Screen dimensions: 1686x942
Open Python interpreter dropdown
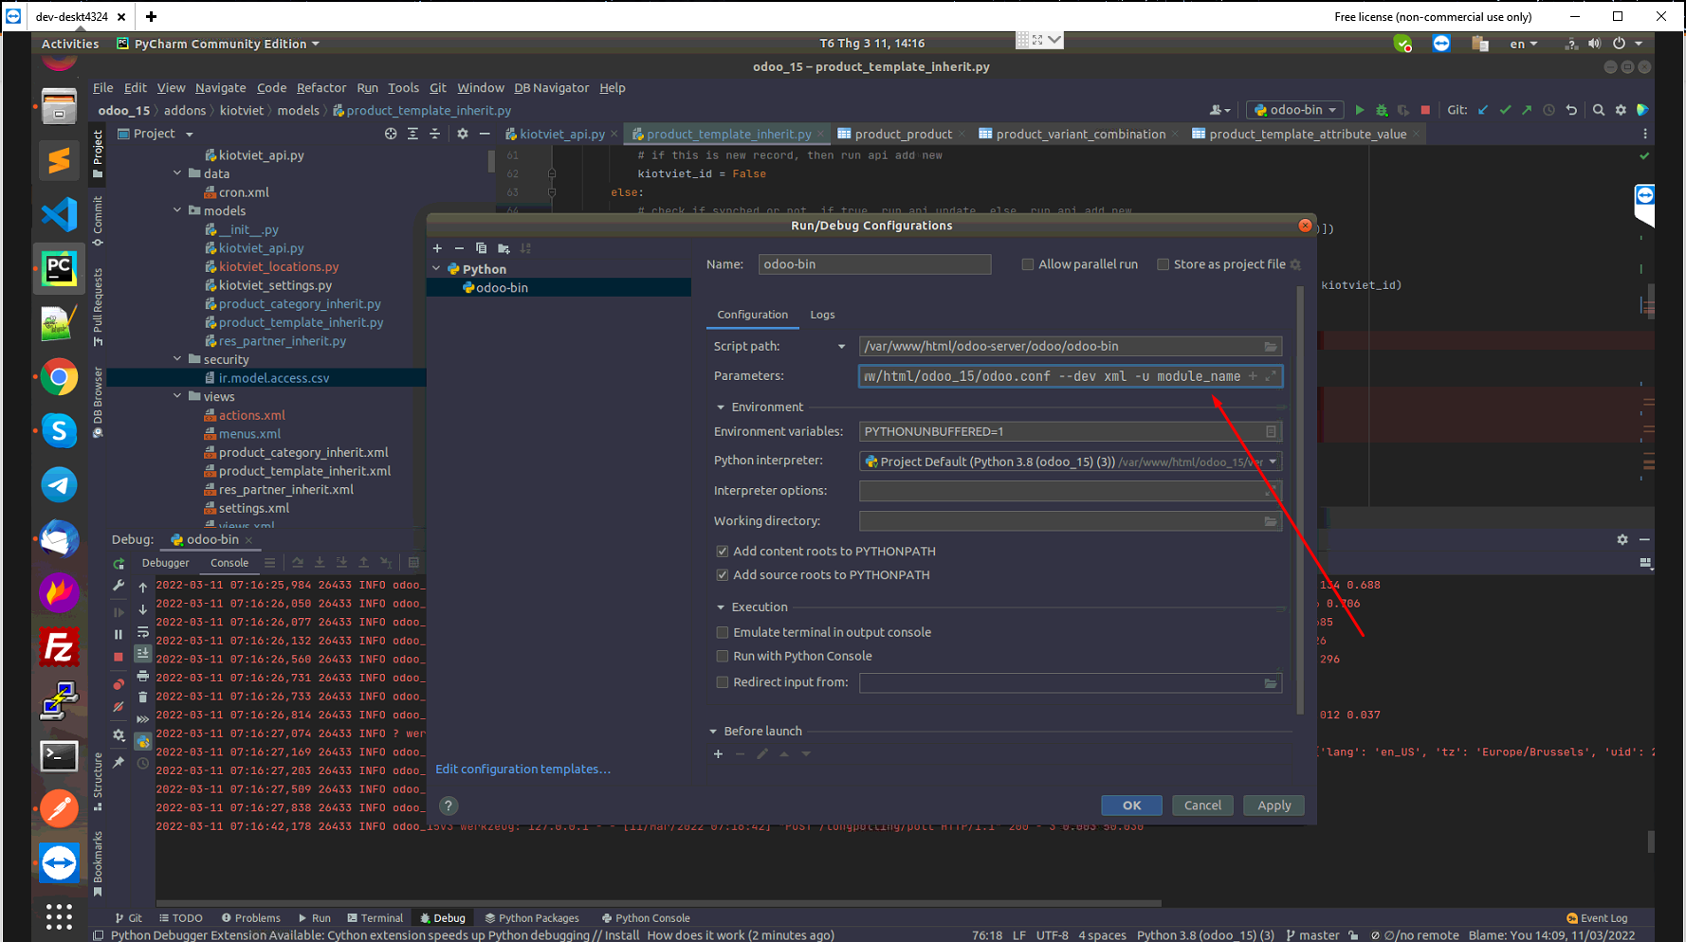pyautogui.click(x=1273, y=462)
